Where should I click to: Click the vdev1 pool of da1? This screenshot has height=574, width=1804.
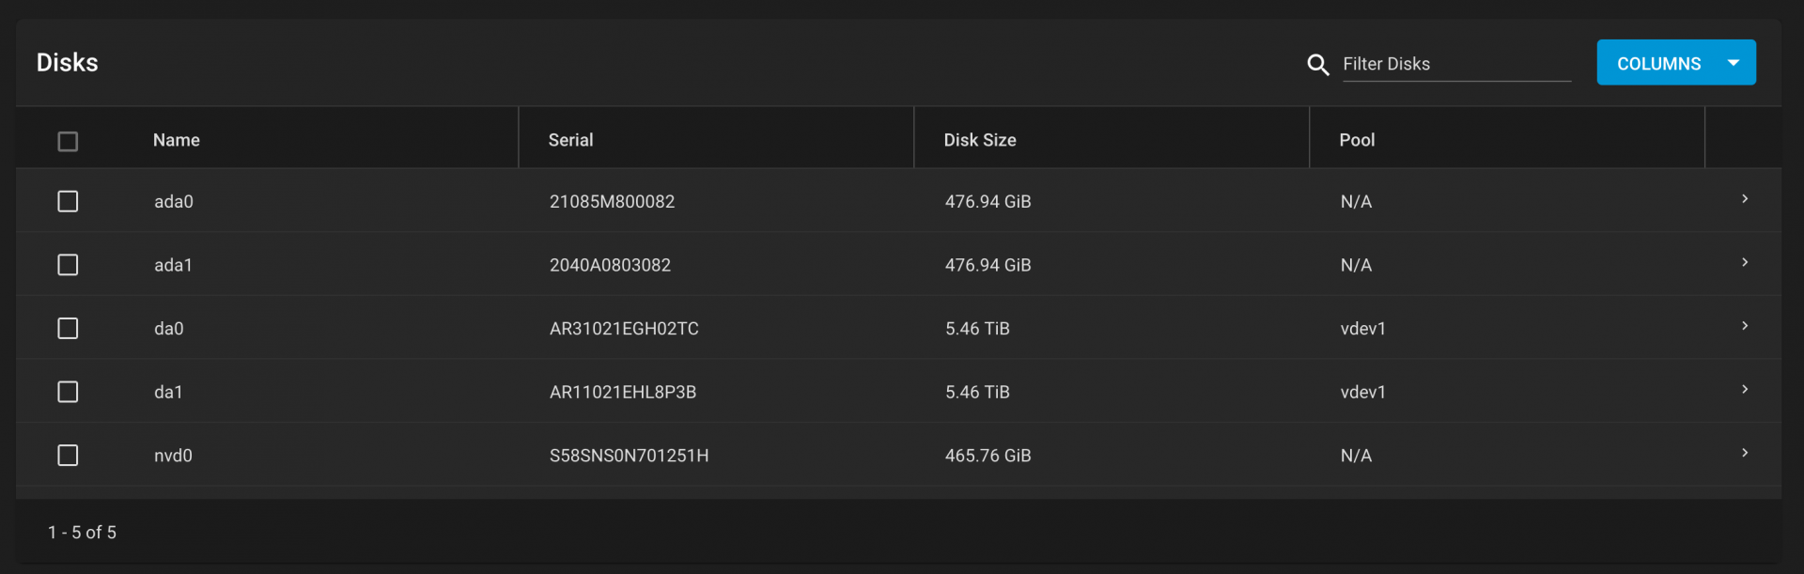[1362, 392]
